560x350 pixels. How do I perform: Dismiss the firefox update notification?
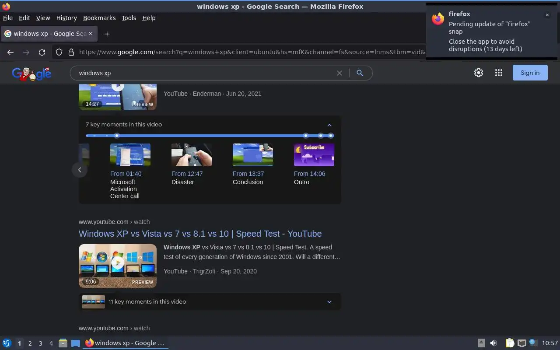(x=547, y=15)
